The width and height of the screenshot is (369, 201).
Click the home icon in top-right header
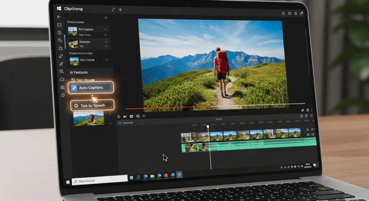284,13
